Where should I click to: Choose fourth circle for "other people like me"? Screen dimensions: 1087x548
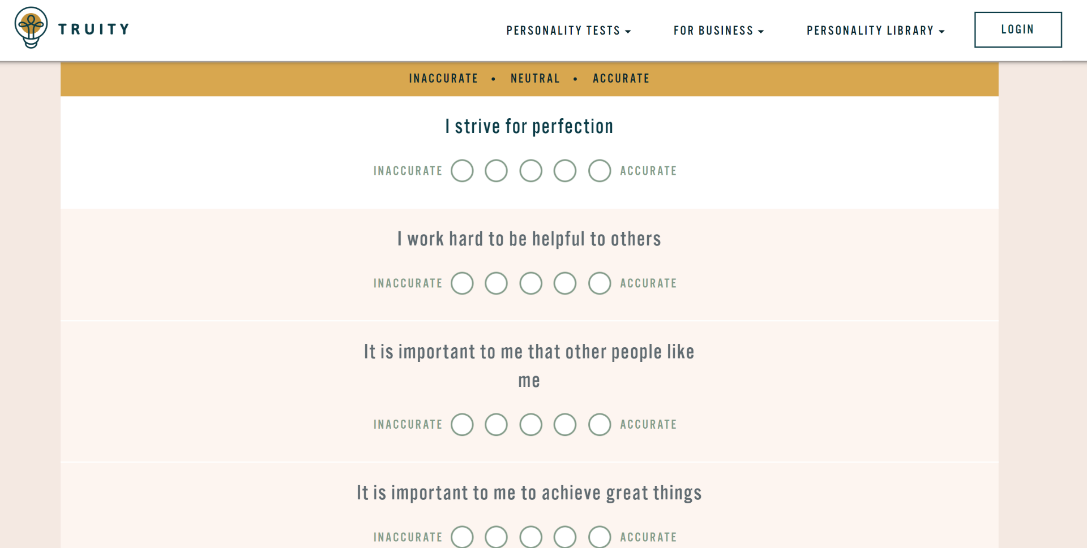pyautogui.click(x=564, y=425)
